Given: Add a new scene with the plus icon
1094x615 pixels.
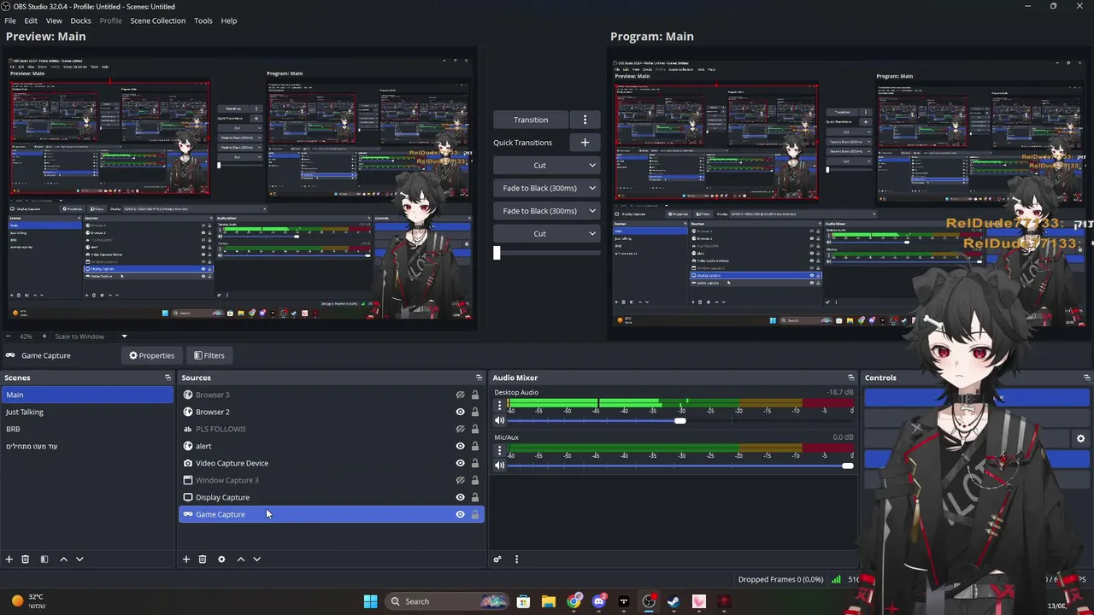Looking at the screenshot, I should pos(9,559).
